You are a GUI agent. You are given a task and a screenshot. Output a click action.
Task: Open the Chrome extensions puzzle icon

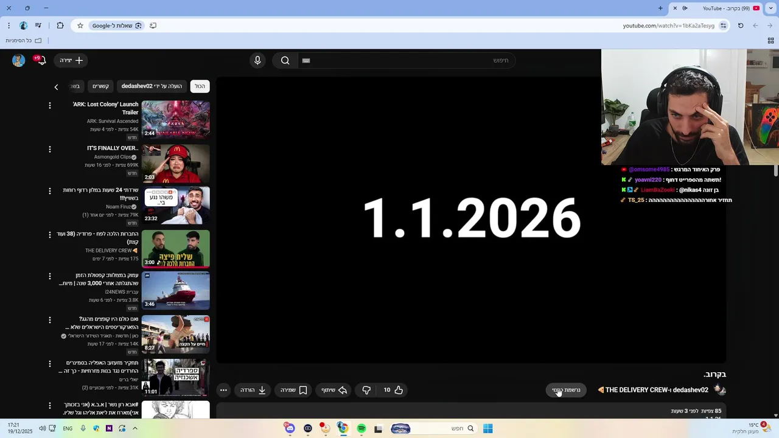(60, 26)
